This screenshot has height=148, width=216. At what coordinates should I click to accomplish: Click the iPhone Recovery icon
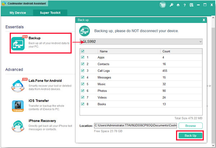point(18,126)
